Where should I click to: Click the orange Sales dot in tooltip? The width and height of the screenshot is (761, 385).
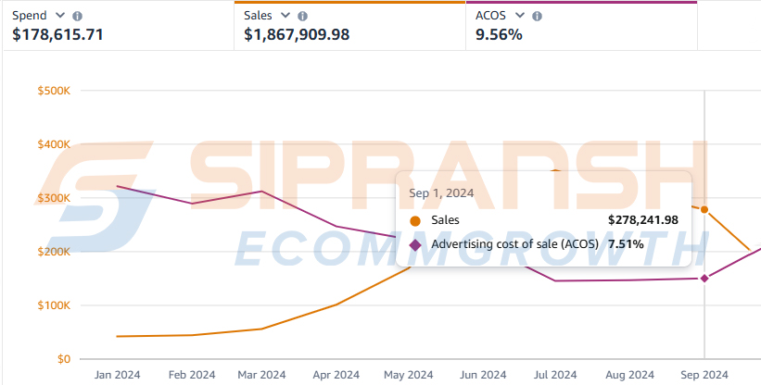click(415, 220)
